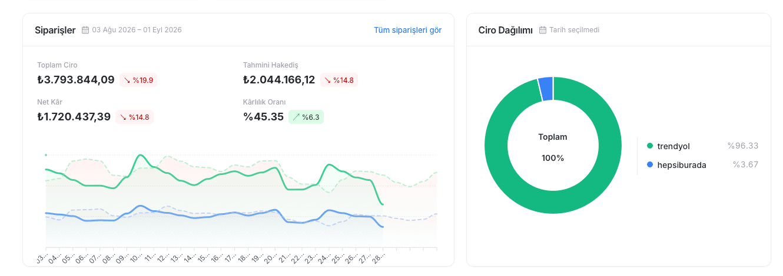Viewport: 783px width, 276px height.
Task: Click the Siparişler card title
Action: click(x=55, y=30)
